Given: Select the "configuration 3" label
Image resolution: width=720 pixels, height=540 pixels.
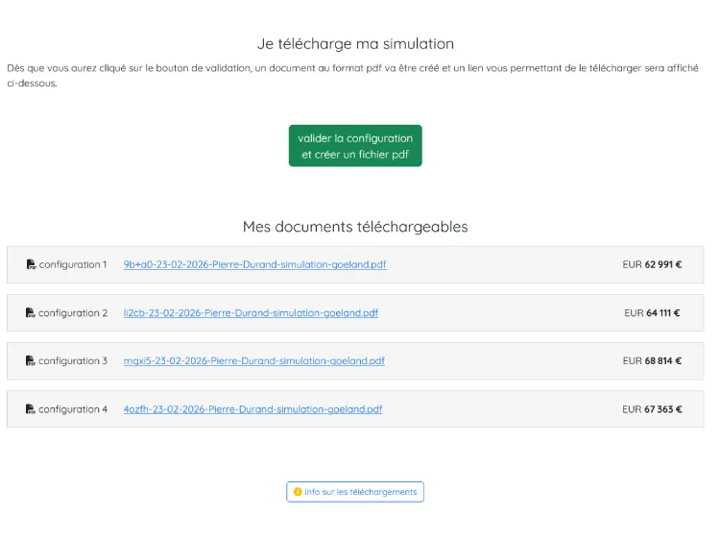Looking at the screenshot, I should click(x=73, y=360).
